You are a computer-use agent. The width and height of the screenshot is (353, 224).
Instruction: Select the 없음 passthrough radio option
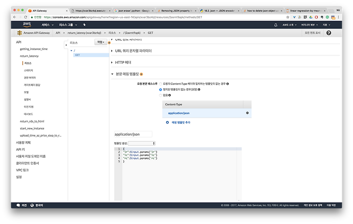(x=160, y=95)
